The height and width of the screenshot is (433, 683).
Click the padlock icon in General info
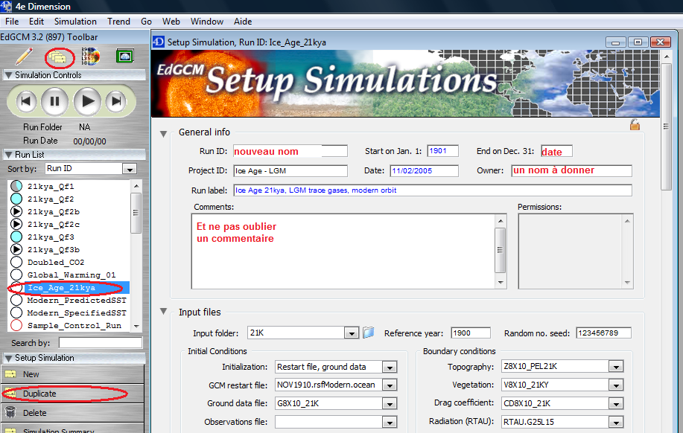click(x=635, y=125)
